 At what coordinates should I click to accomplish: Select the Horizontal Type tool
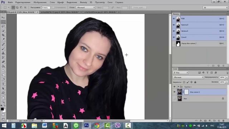(3, 84)
